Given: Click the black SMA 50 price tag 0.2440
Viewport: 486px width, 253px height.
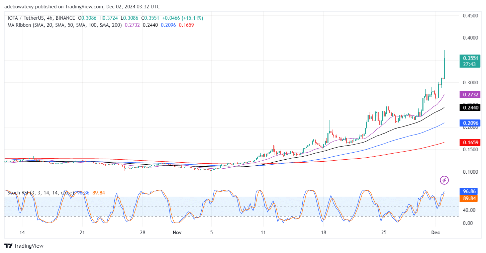Looking at the screenshot, I should (471, 108).
